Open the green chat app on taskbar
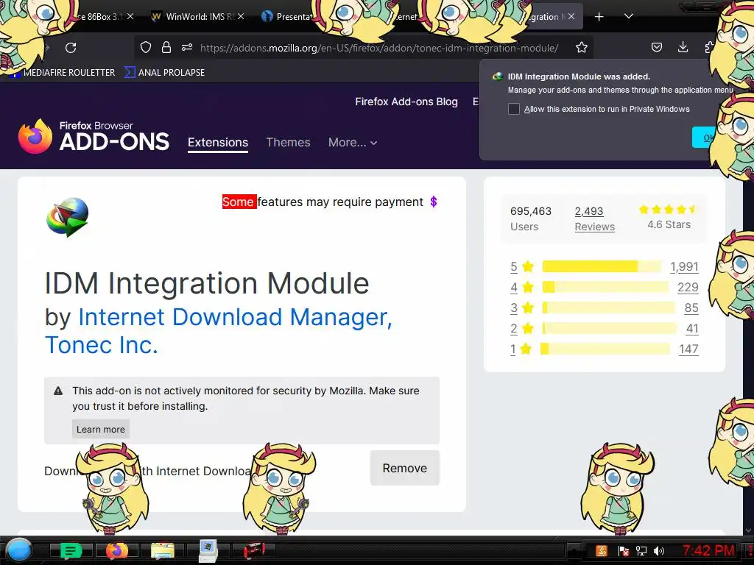This screenshot has height=565, width=754. (71, 550)
